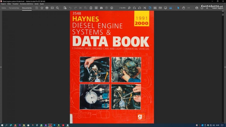This screenshot has width=226, height=127.
Task: Expand the right tools pane
Action: click(x=225, y=67)
